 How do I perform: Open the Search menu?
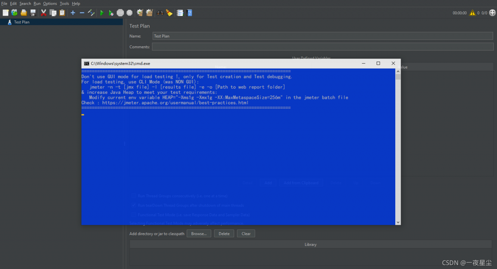pyautogui.click(x=25, y=3)
